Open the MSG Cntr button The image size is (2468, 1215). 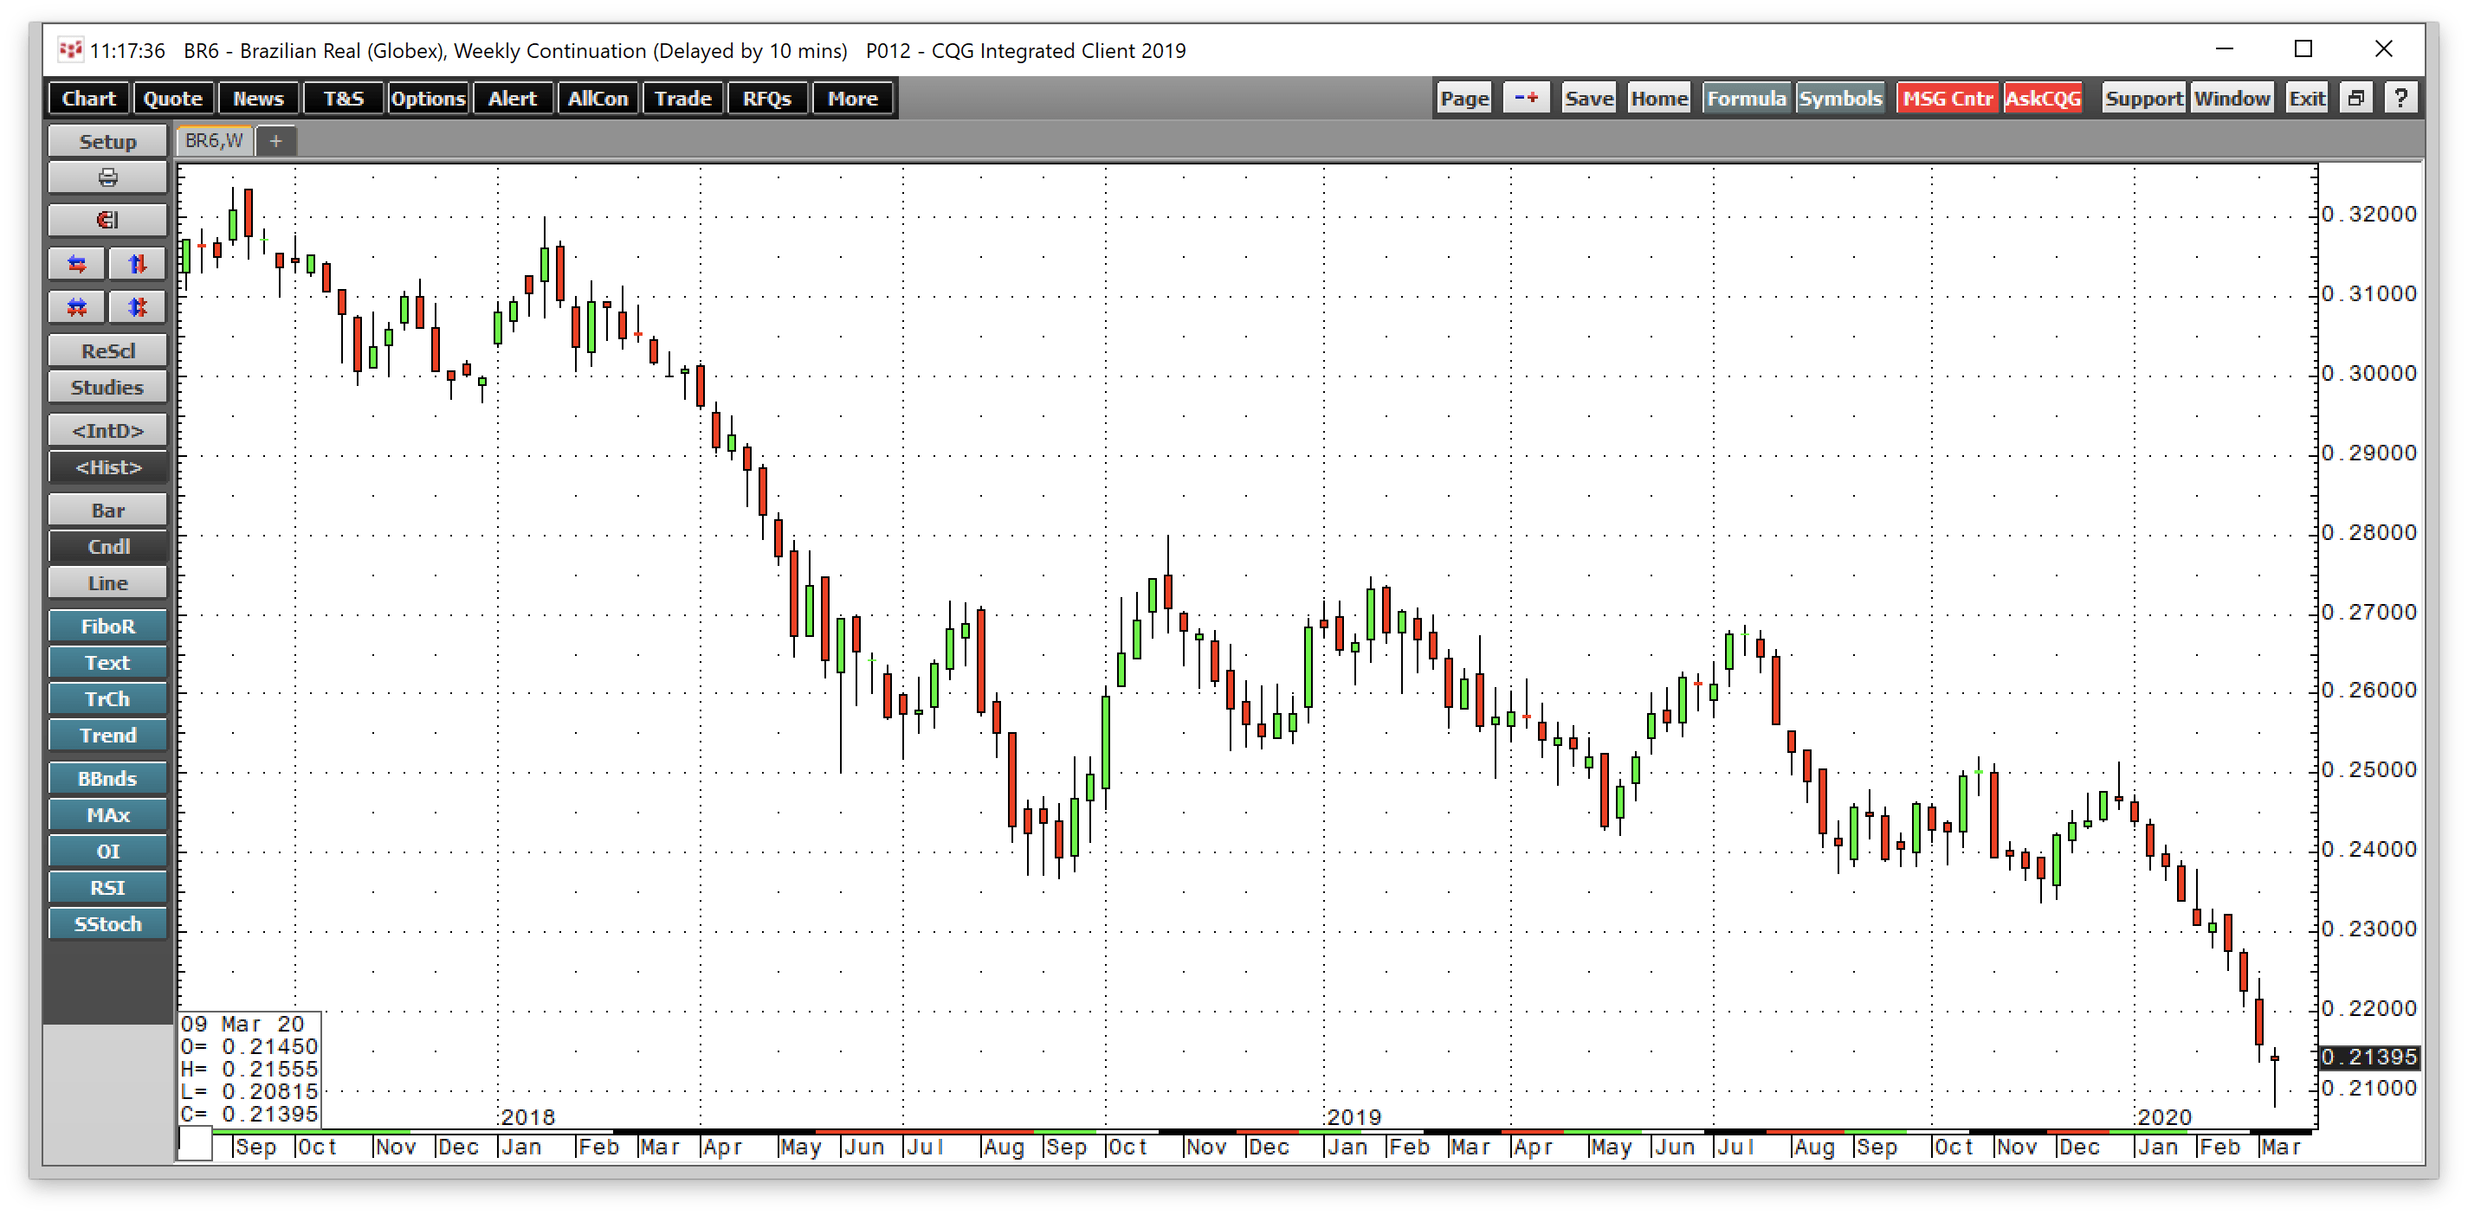coord(1948,99)
